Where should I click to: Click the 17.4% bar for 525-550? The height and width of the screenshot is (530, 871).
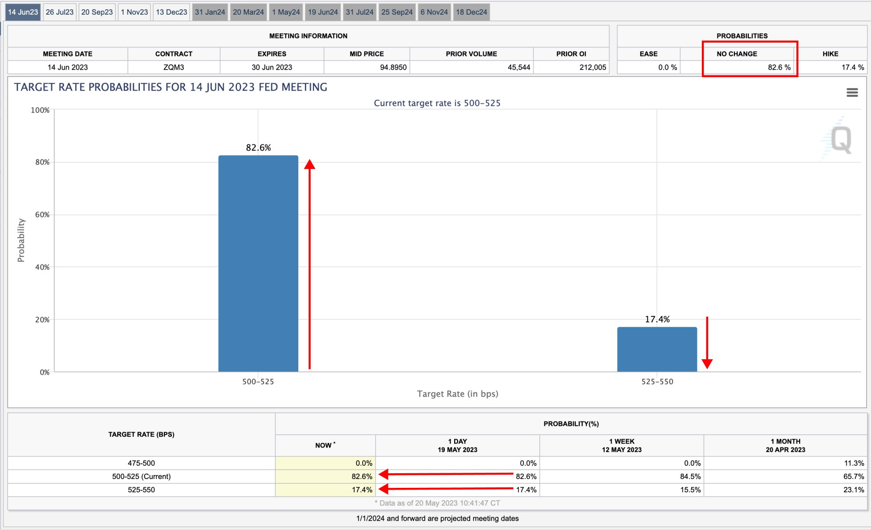pyautogui.click(x=657, y=349)
